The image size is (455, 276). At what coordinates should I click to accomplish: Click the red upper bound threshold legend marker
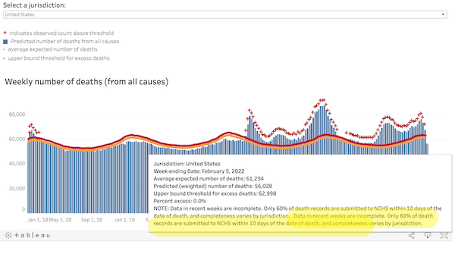[4, 58]
